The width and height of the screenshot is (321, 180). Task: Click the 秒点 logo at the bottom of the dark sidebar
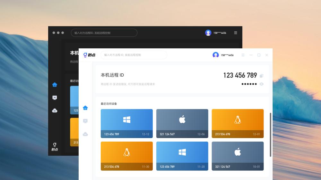click(x=55, y=147)
